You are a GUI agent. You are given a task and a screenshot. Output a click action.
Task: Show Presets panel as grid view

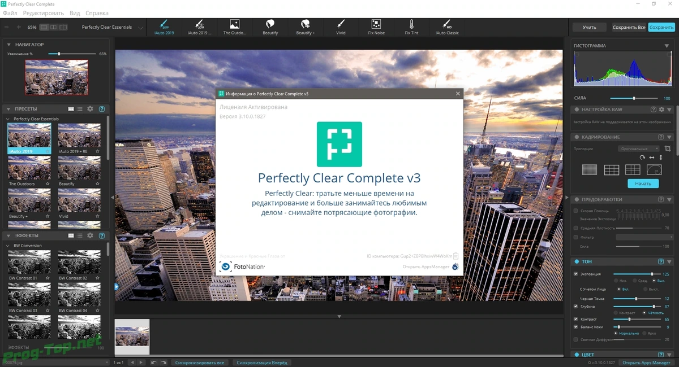click(x=71, y=109)
